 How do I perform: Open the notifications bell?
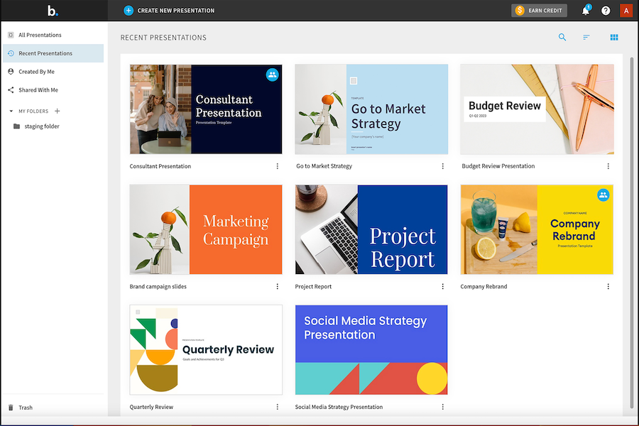coord(586,11)
